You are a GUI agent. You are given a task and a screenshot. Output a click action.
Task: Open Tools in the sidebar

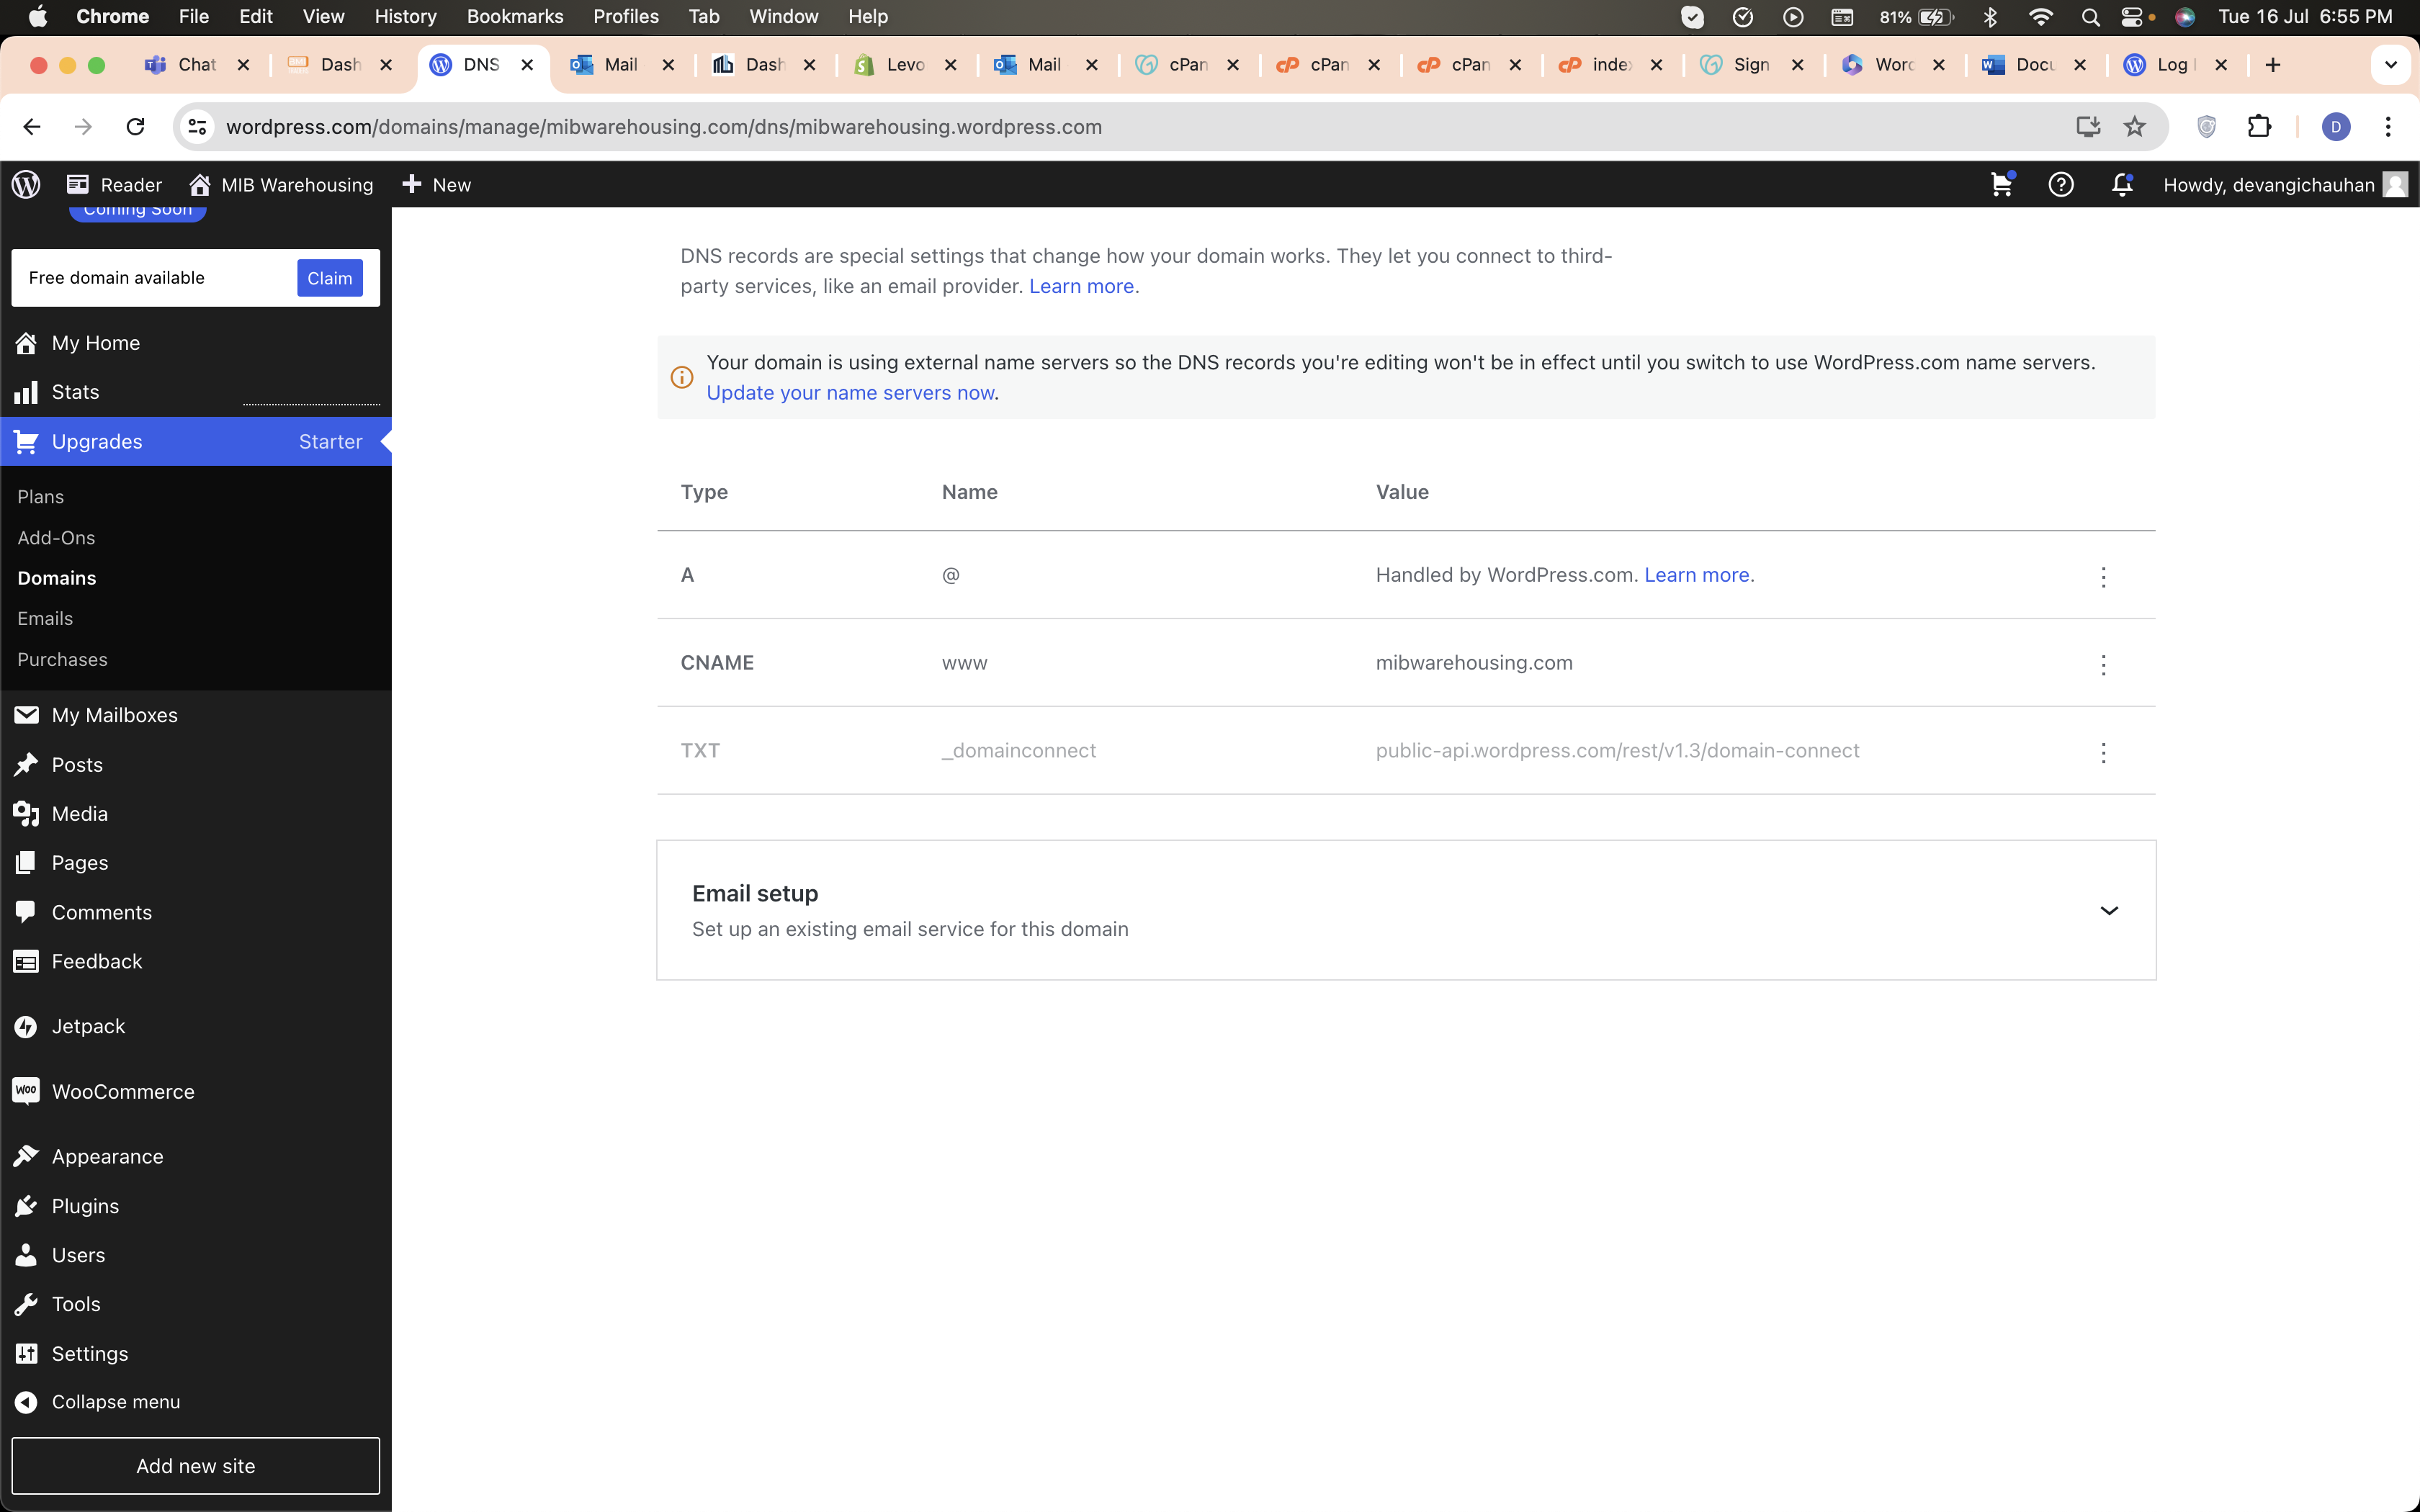[196, 1304]
